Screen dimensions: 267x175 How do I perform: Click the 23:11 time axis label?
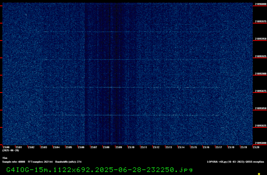point(144,147)
